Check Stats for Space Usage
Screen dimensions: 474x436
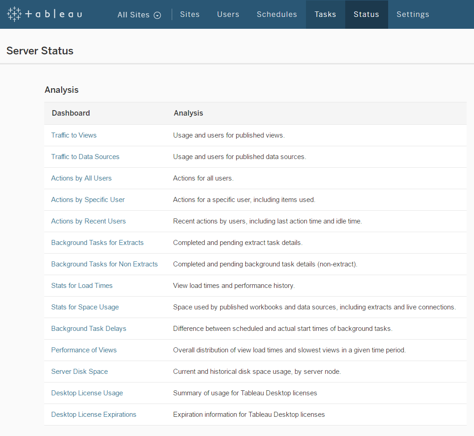(x=85, y=307)
